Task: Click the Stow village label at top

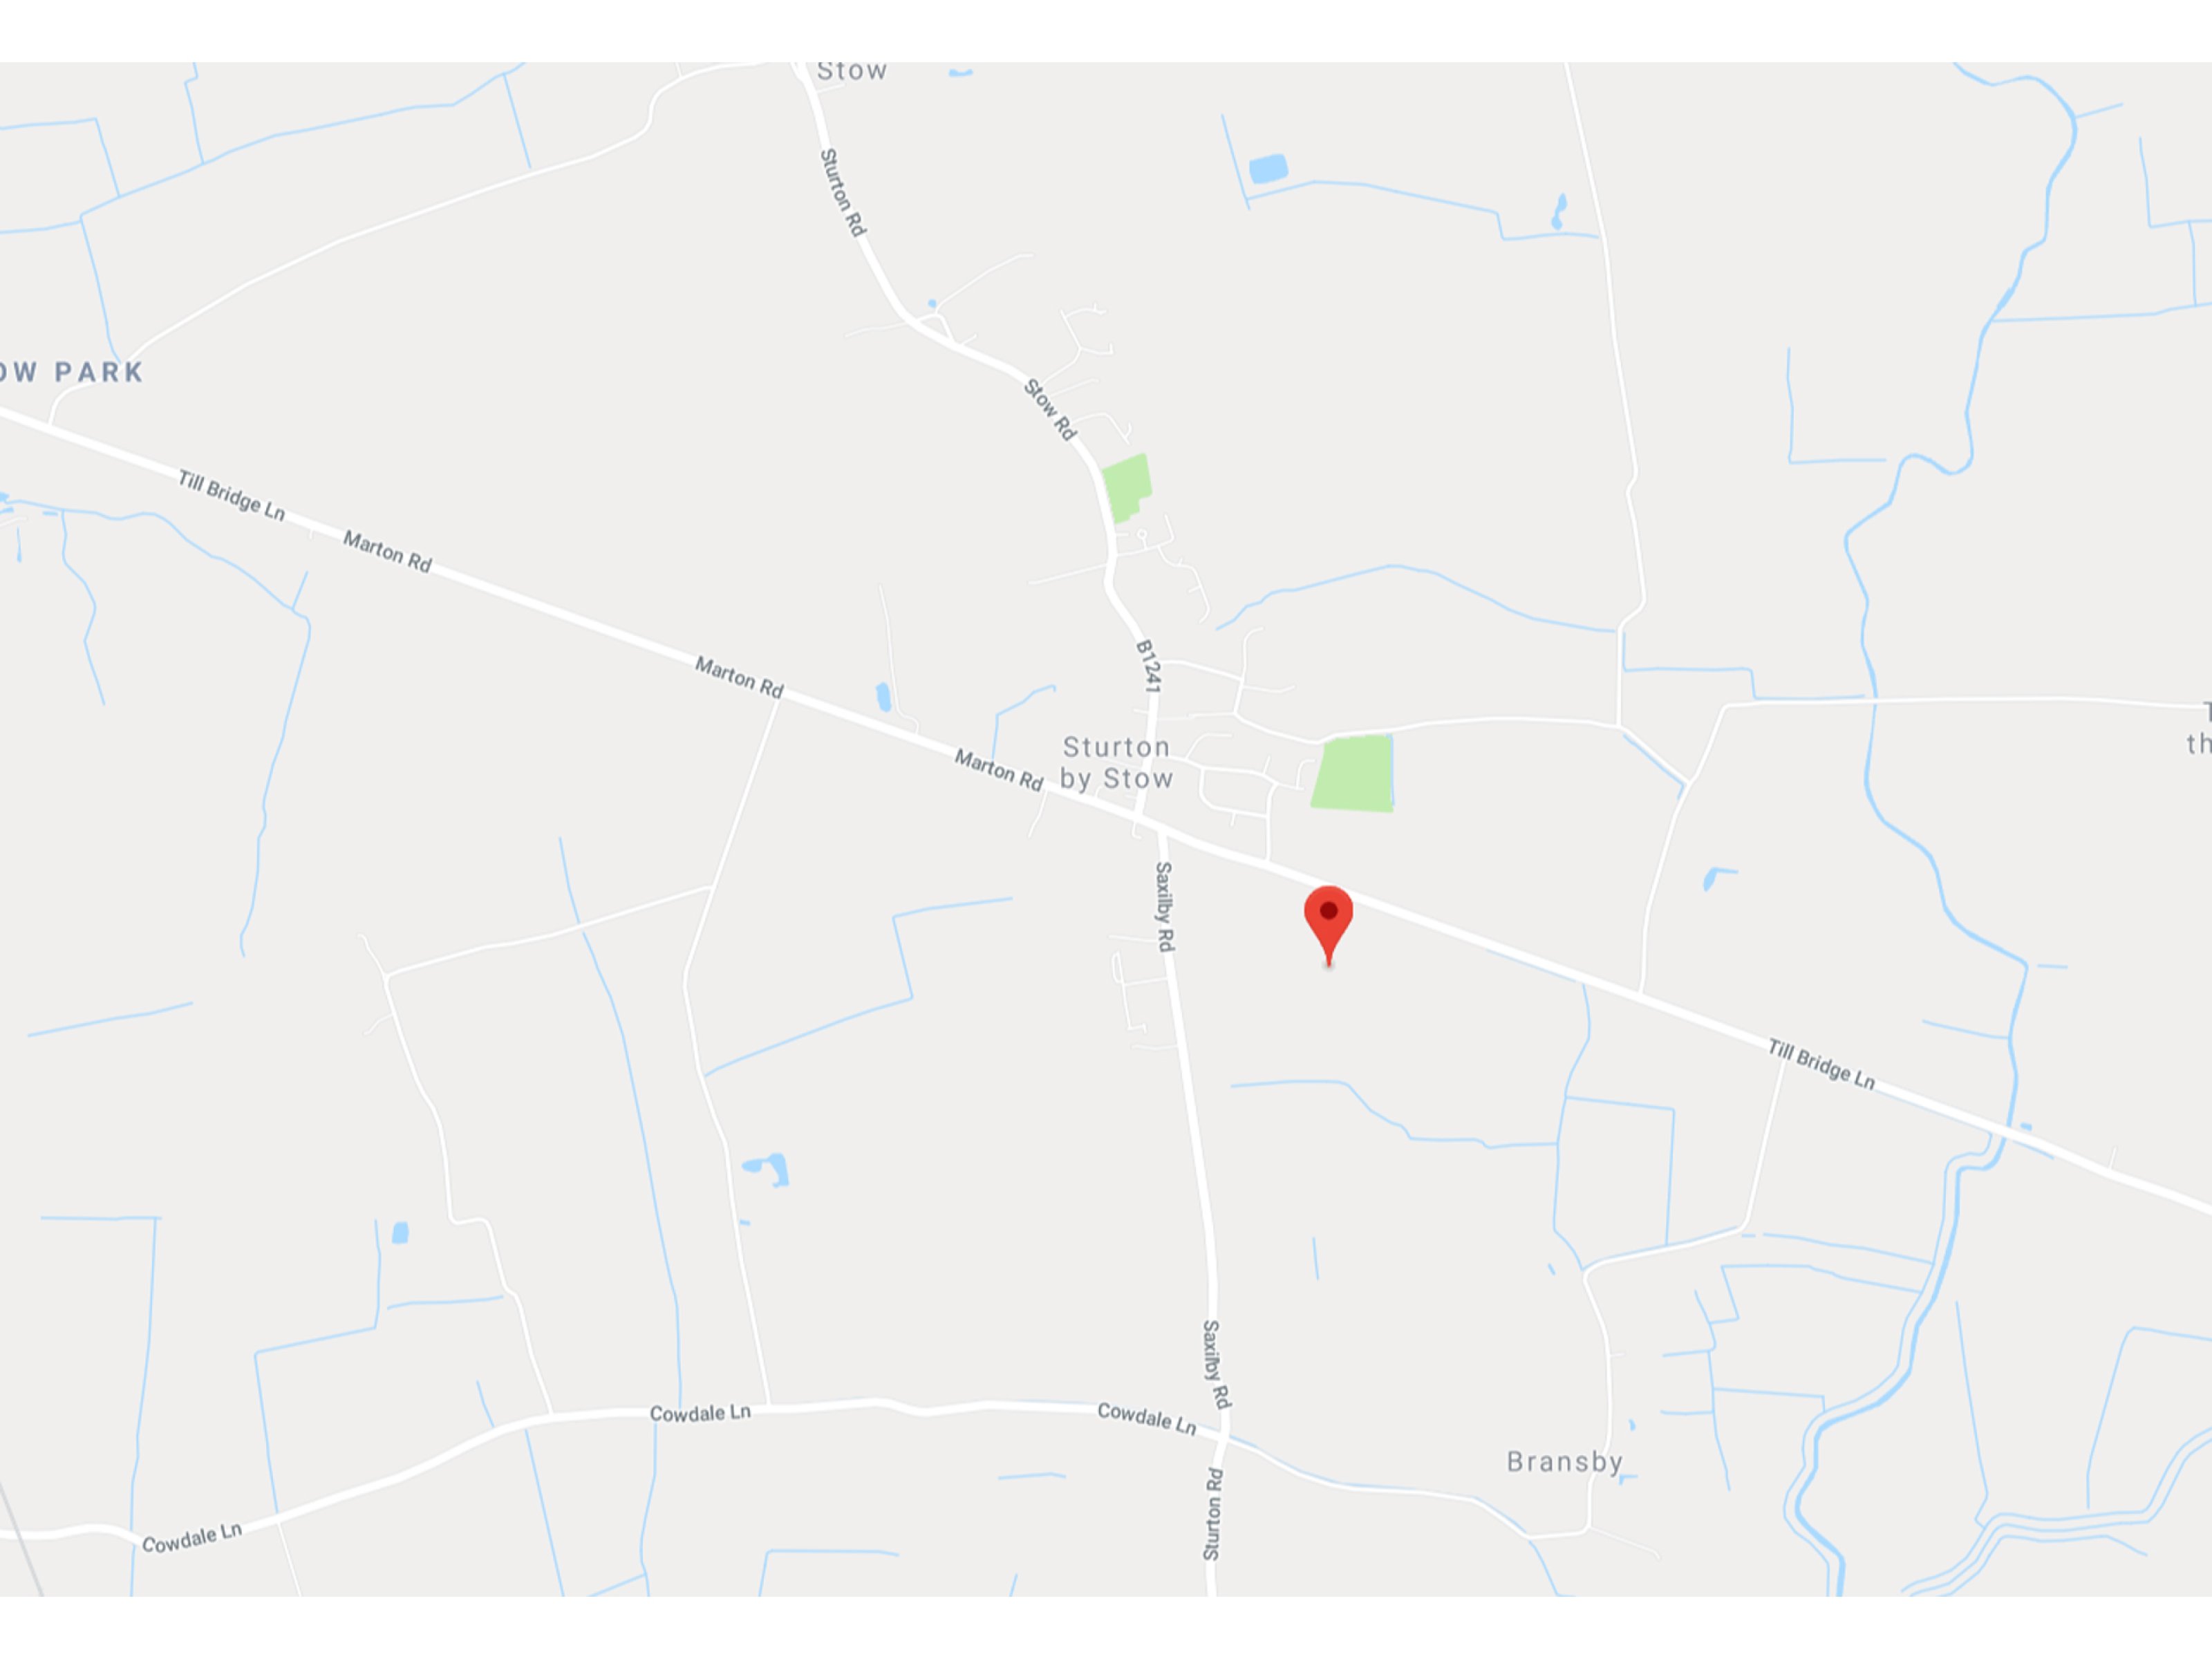Action: coord(851,70)
